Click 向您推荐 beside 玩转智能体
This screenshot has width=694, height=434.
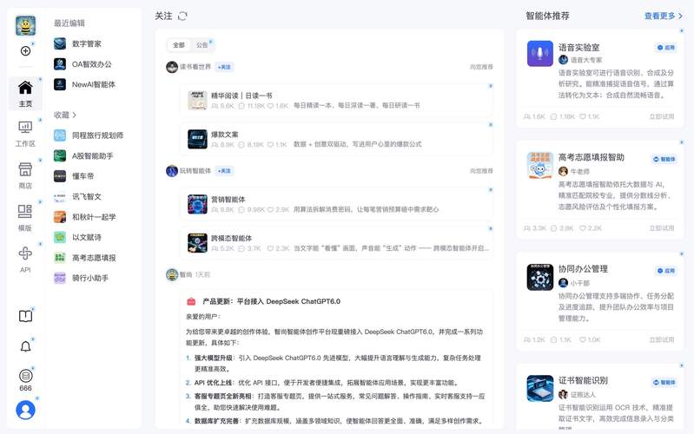tap(481, 171)
